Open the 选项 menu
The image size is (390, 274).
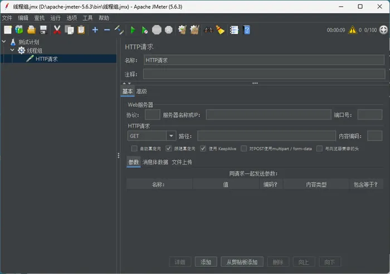point(72,18)
